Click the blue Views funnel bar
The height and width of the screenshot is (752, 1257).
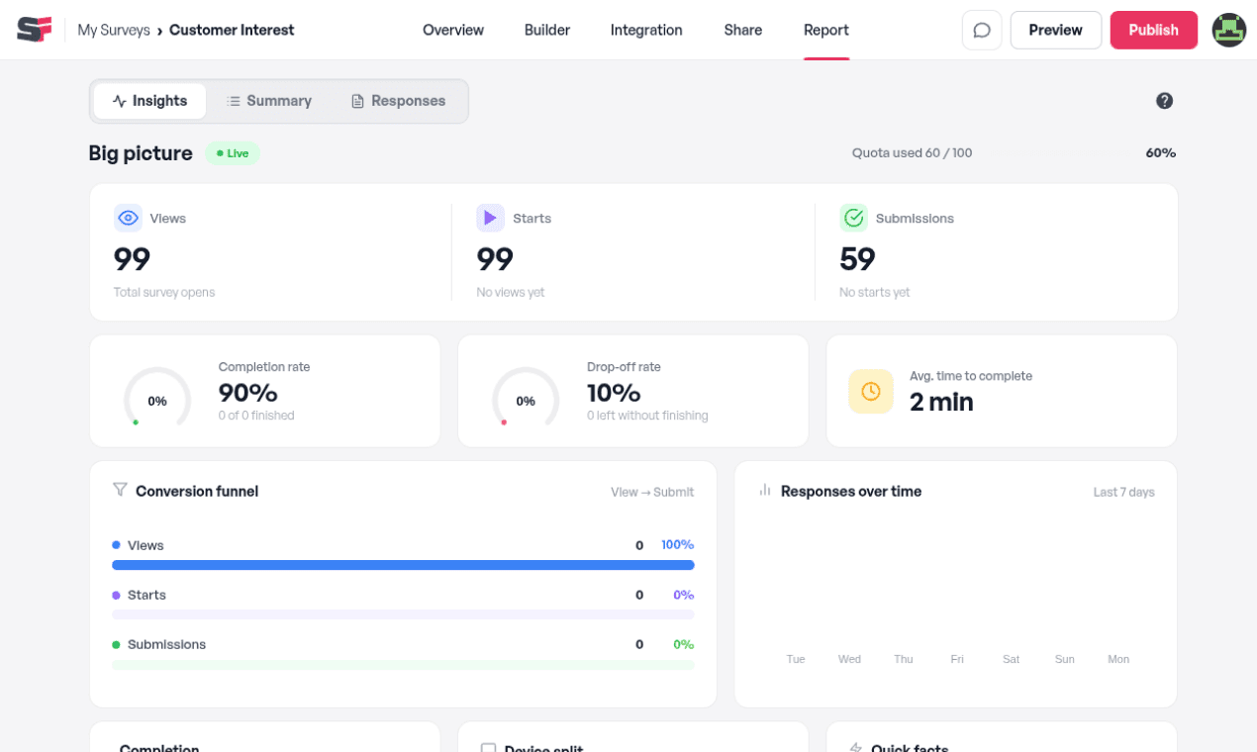point(403,565)
